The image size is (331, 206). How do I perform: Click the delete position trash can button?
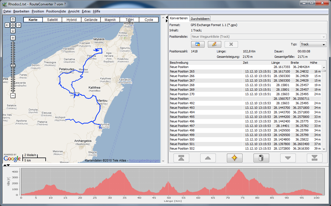pos(261,158)
